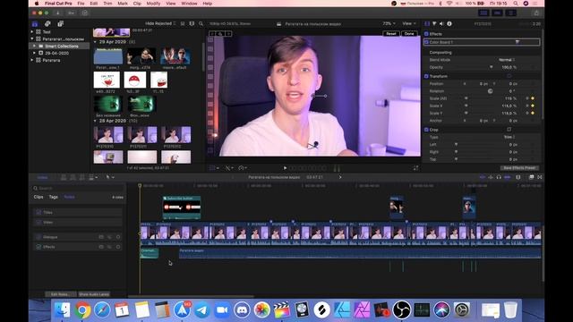Screen dimensions: 573x322
Task: Switch to Roles tab in index
Action: point(69,197)
